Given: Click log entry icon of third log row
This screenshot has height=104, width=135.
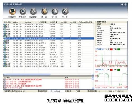Looking at the screenshot, I should pyautogui.click(x=4, y=84).
